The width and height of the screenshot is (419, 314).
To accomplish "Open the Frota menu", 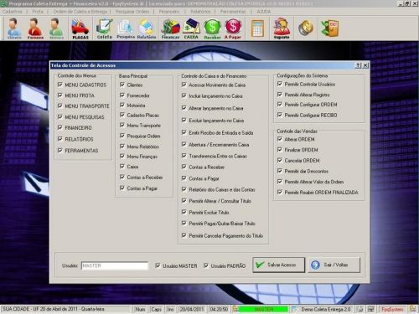I will coord(38,12).
